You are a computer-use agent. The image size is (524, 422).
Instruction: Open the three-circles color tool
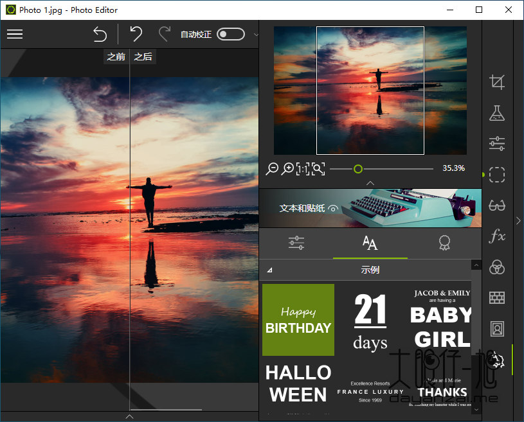[497, 267]
